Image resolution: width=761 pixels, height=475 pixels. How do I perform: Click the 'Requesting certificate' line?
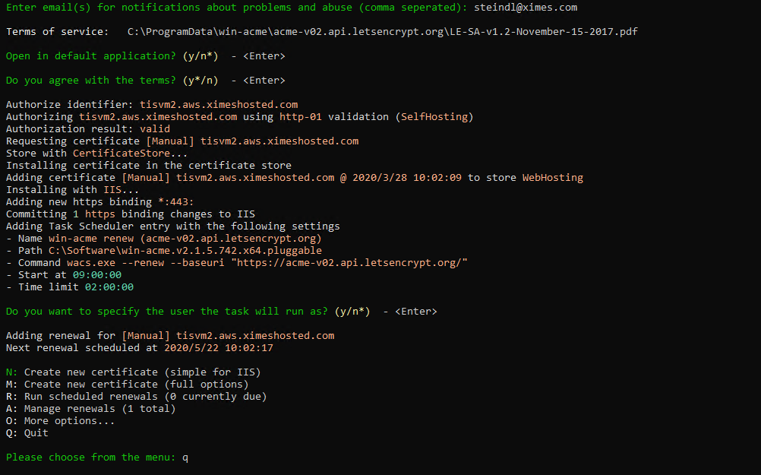(x=182, y=141)
